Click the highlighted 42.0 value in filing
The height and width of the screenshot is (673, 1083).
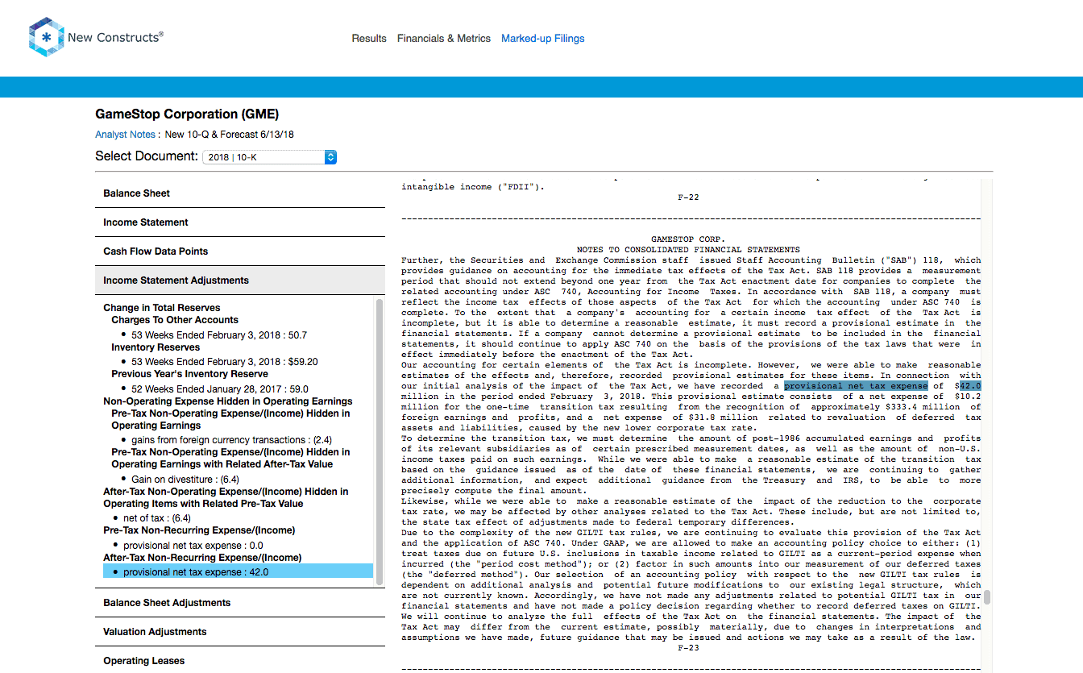(969, 386)
